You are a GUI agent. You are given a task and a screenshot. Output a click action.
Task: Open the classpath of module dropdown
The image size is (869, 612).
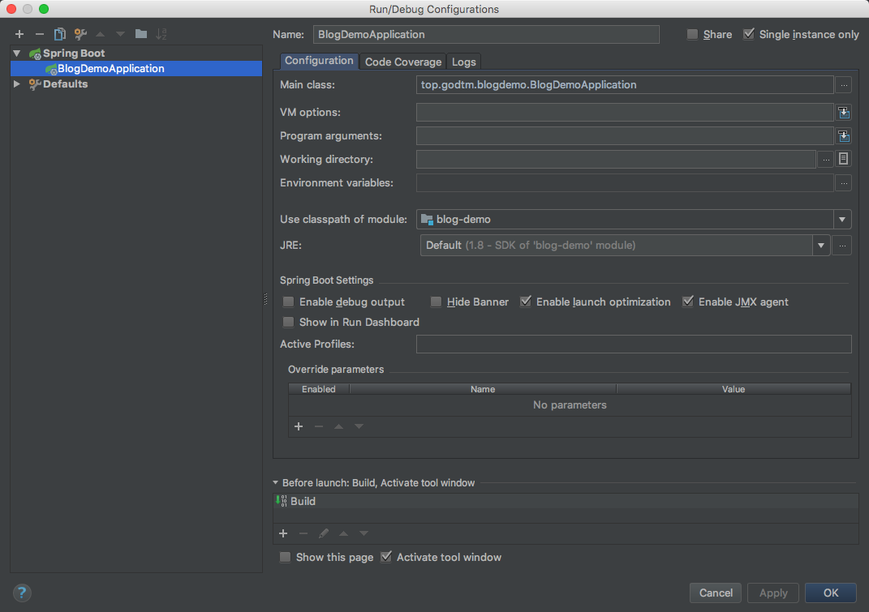(x=842, y=219)
